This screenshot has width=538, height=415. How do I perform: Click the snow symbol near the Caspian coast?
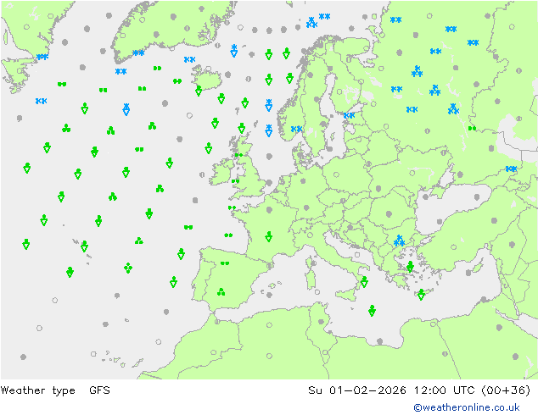(x=511, y=169)
